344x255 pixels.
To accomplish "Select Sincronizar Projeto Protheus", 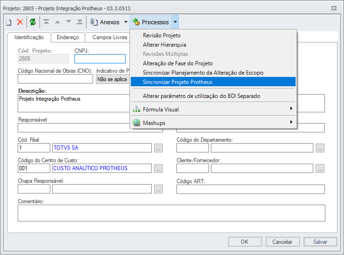I will (213, 82).
